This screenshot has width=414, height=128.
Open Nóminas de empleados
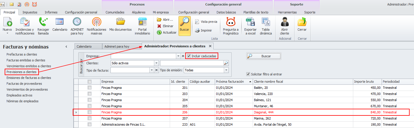pyautogui.click(x=22, y=101)
